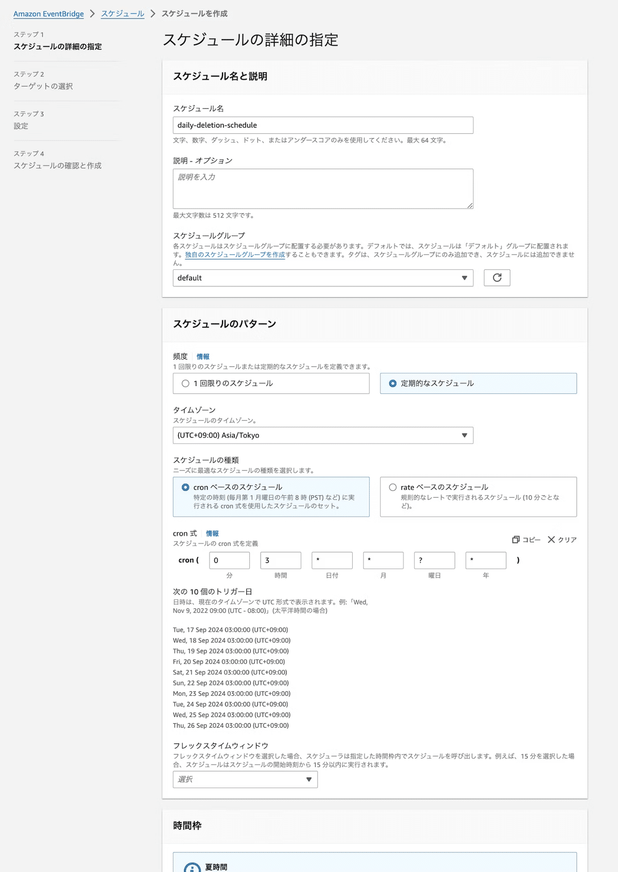
Task: Open the スケジュール breadcrumb link
Action: pyautogui.click(x=123, y=14)
